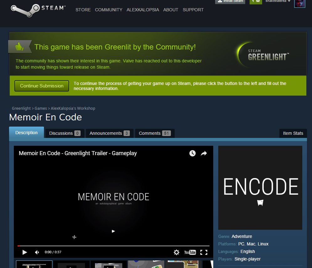Click the ENCODE game cover image
312x268 pixels.
click(x=260, y=188)
